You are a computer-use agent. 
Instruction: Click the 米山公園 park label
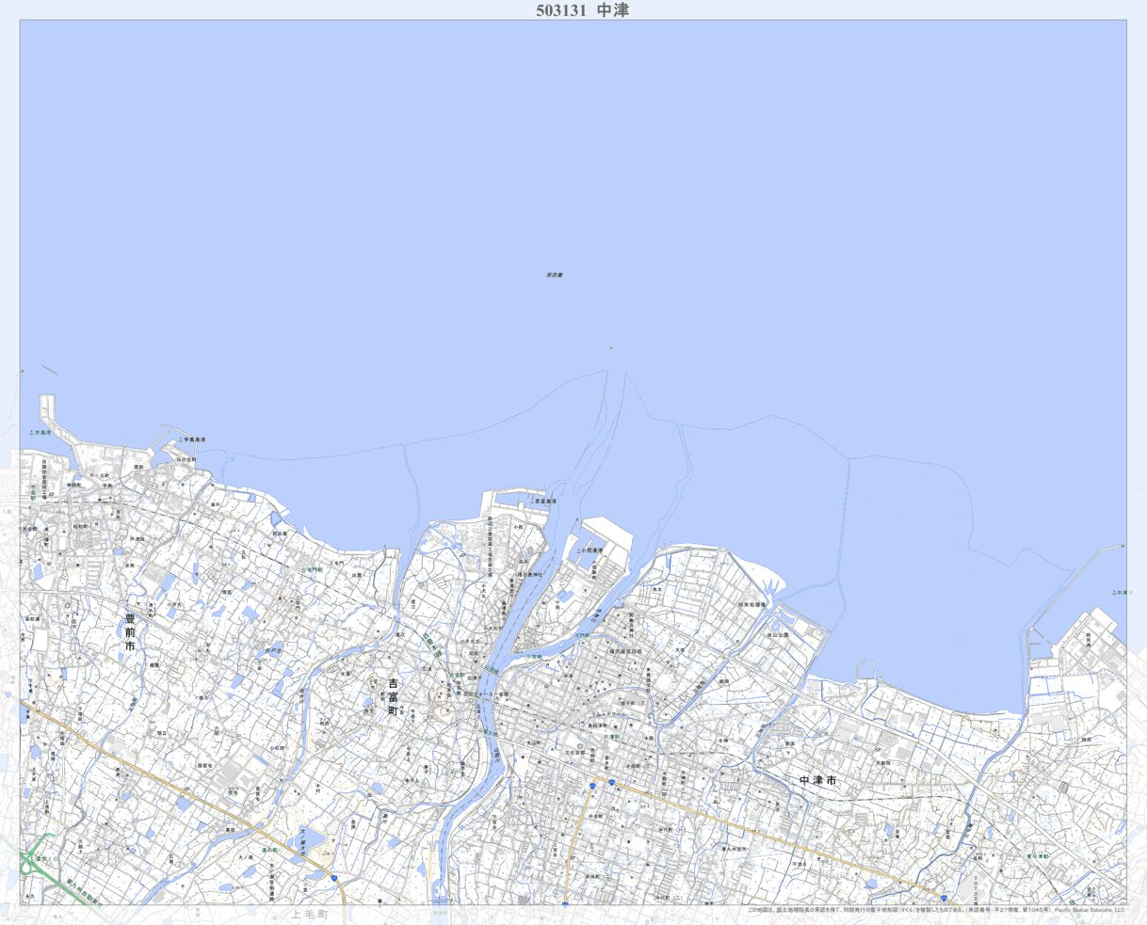(x=778, y=635)
